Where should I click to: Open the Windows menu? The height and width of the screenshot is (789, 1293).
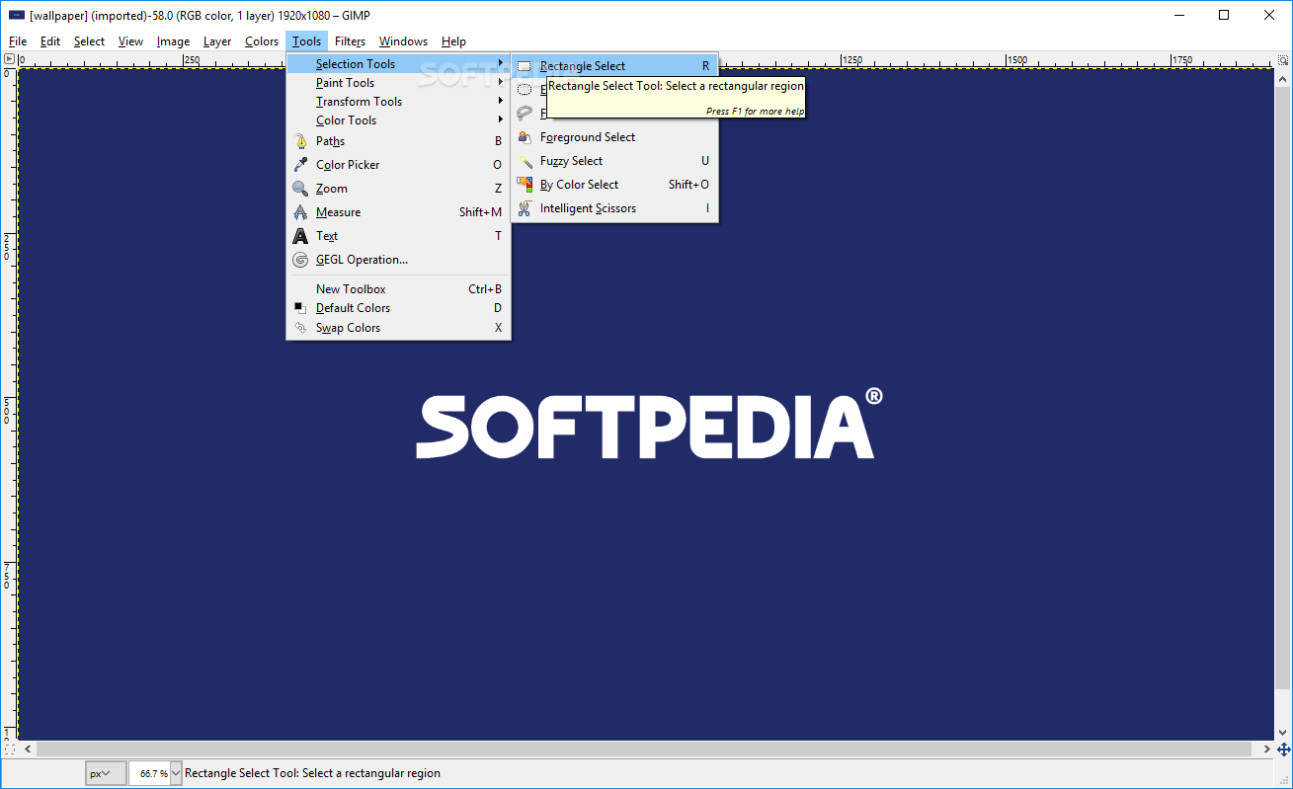[403, 41]
